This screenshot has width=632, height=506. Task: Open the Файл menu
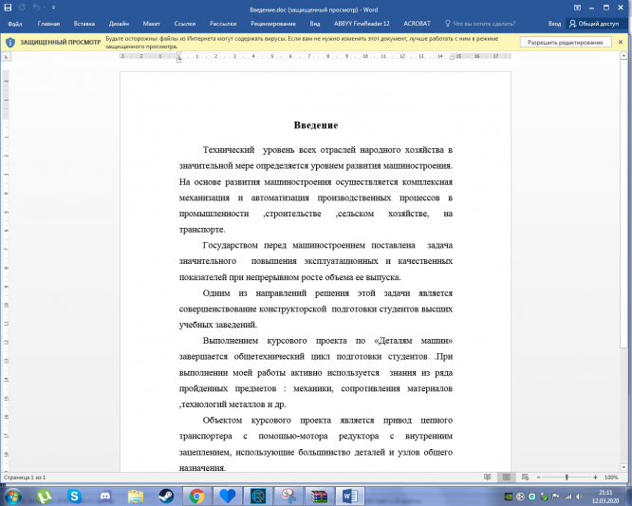tap(14, 24)
